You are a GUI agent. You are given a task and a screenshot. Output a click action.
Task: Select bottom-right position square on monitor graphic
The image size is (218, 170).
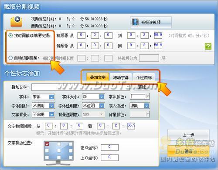[x=71, y=157]
